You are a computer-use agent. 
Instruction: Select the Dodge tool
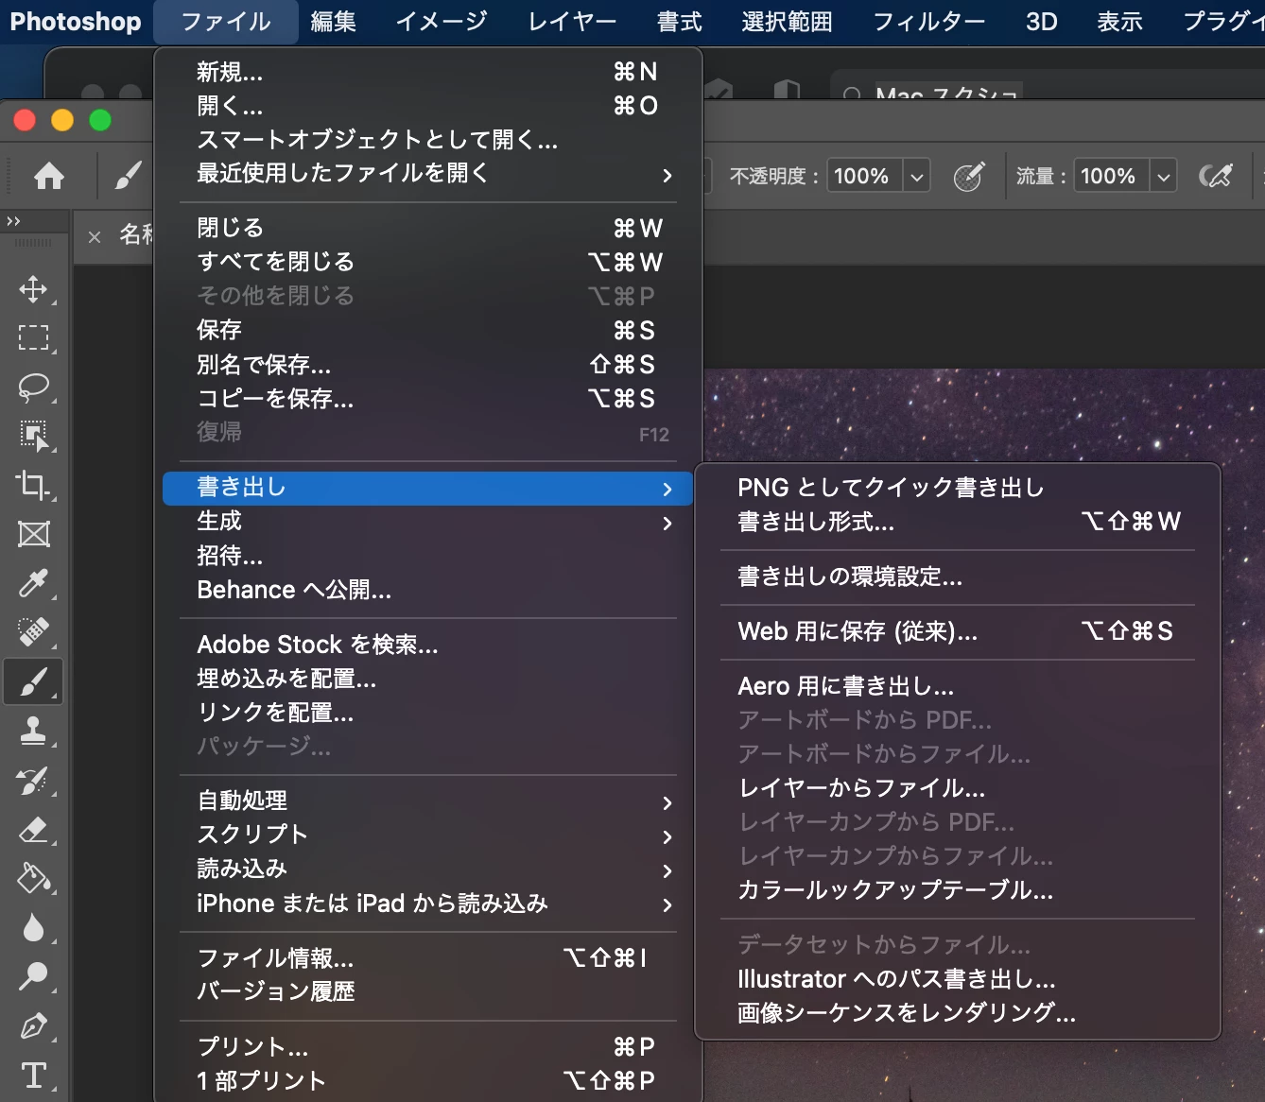pos(33,976)
